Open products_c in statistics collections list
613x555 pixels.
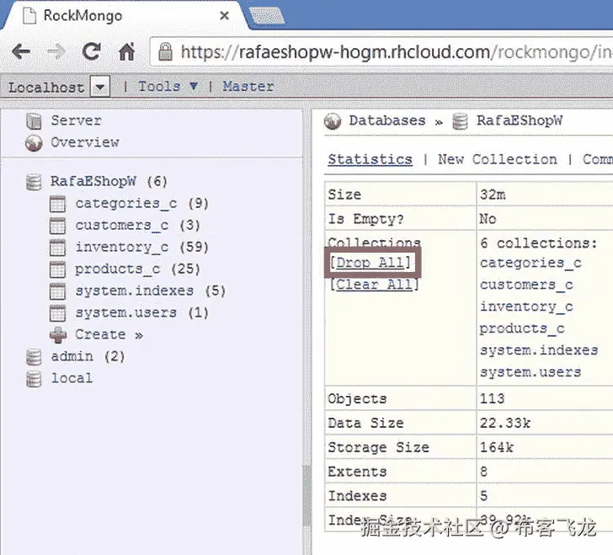(522, 329)
